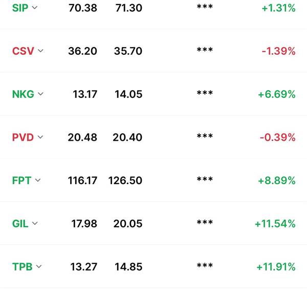
Task: Select the 126.50 price in FPT row
Action: click(125, 180)
